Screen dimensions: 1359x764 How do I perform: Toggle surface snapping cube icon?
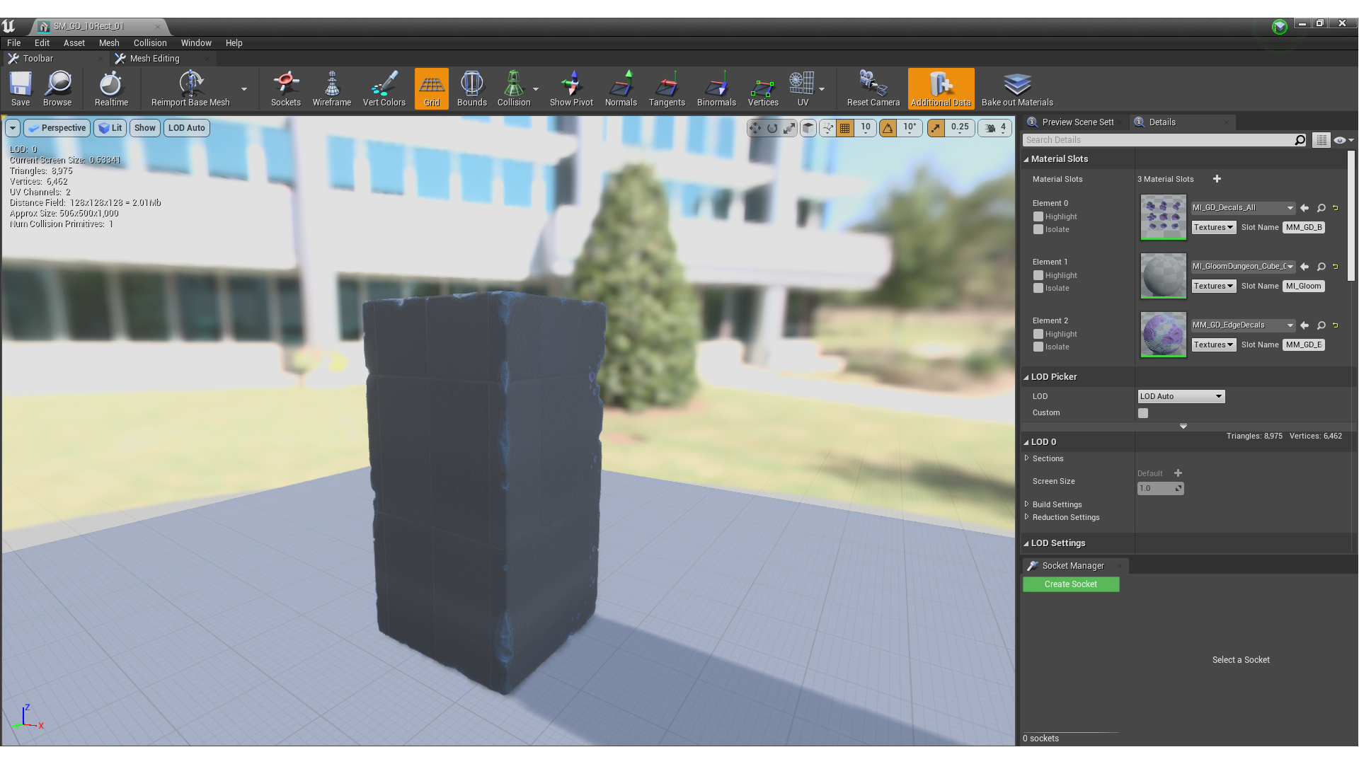point(808,128)
